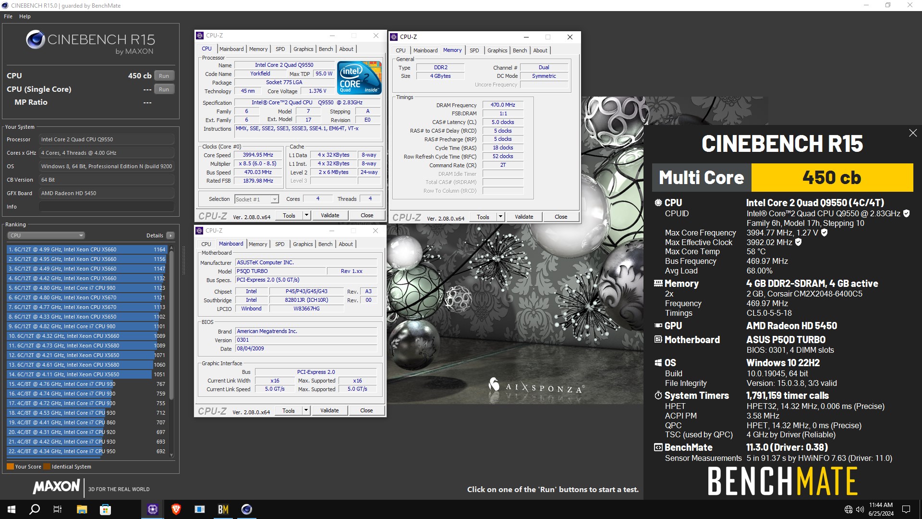Run the CPU benchmark test
The image size is (922, 519).
pyautogui.click(x=164, y=76)
